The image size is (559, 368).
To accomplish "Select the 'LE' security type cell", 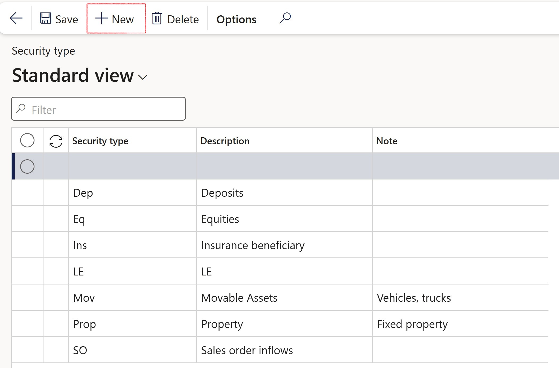I will point(133,271).
